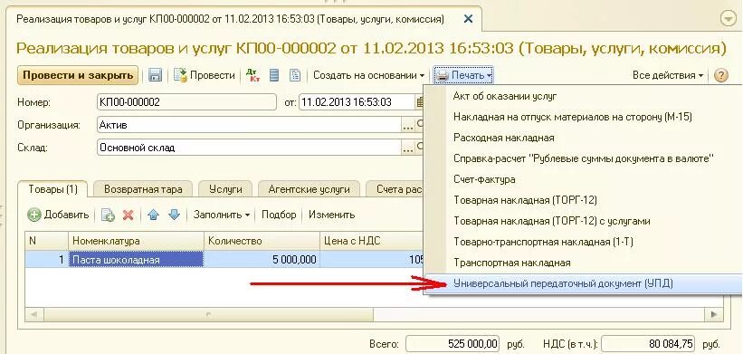Image resolution: width=743 pixels, height=354 pixels.
Task: Click the calendar icon by date field
Action: pos(420,102)
